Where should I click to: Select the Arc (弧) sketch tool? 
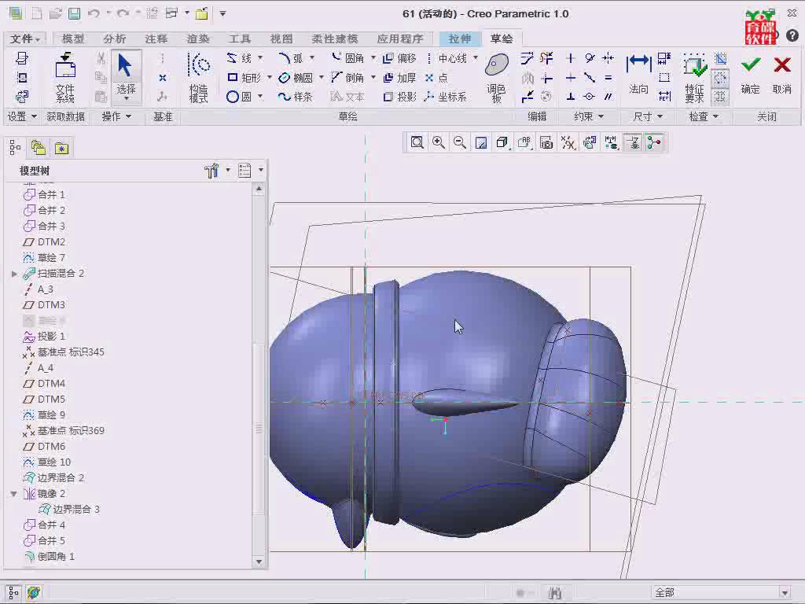pos(291,58)
